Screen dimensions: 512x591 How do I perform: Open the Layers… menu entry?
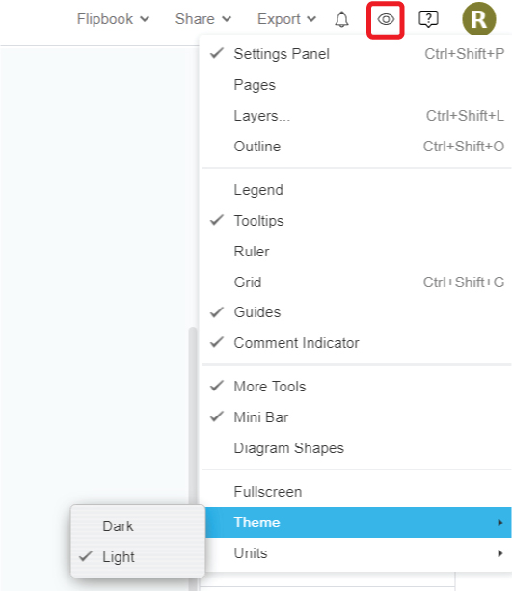pyautogui.click(x=357, y=116)
